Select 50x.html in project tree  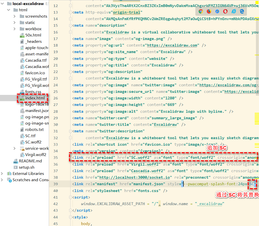coord(33,35)
